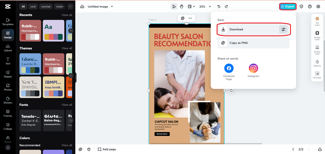View all Recommended colors
The width and height of the screenshot is (325, 154).
[x=67, y=145]
